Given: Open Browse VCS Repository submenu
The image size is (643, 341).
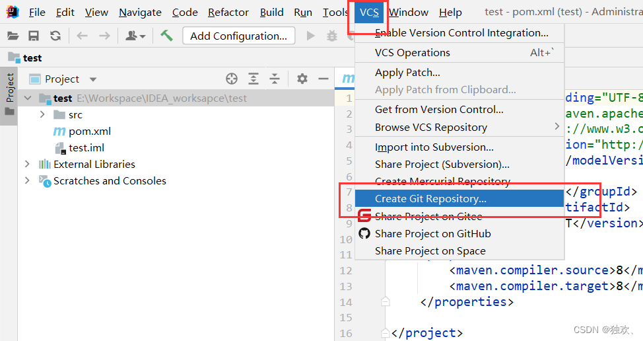Looking at the screenshot, I should tap(459, 128).
